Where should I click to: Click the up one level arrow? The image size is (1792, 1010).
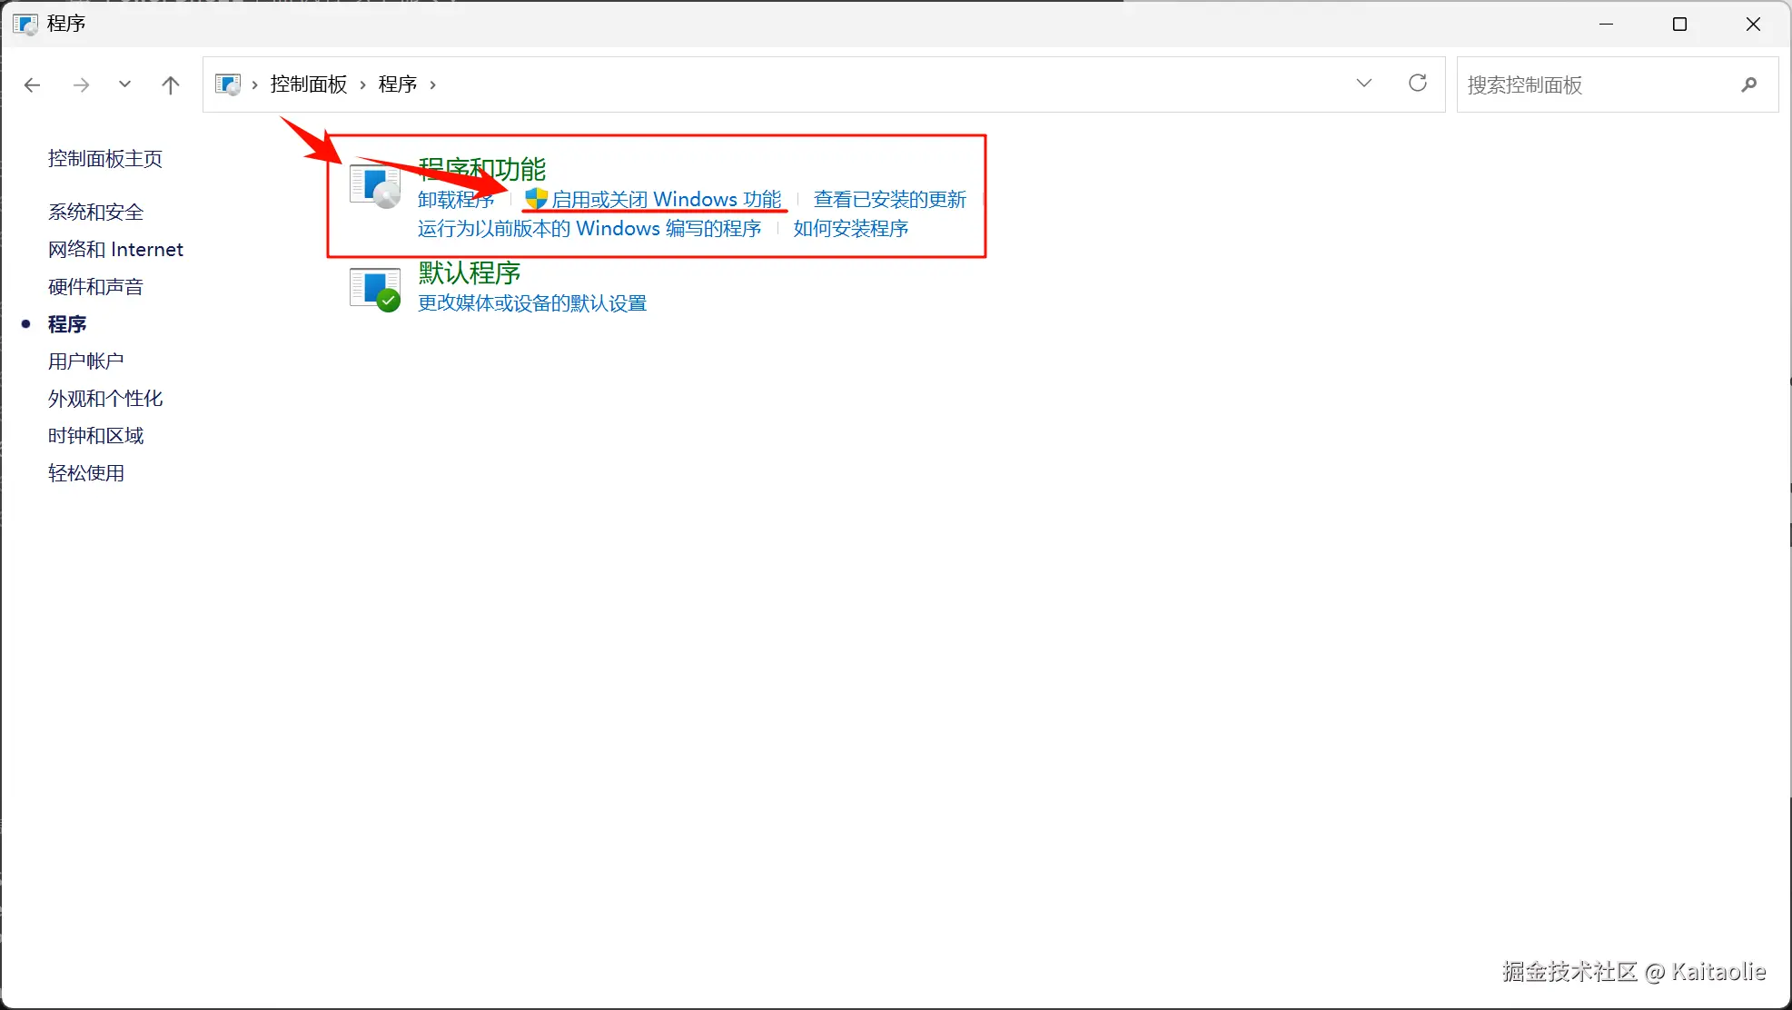pyautogui.click(x=170, y=85)
